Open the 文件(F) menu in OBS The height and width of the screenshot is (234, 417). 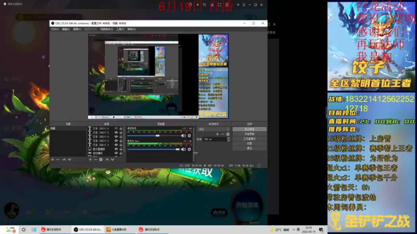pyautogui.click(x=55, y=29)
